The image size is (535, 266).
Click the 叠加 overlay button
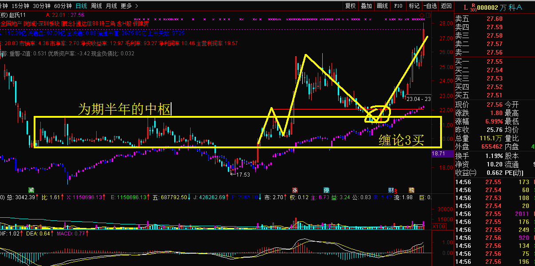click(x=366, y=6)
